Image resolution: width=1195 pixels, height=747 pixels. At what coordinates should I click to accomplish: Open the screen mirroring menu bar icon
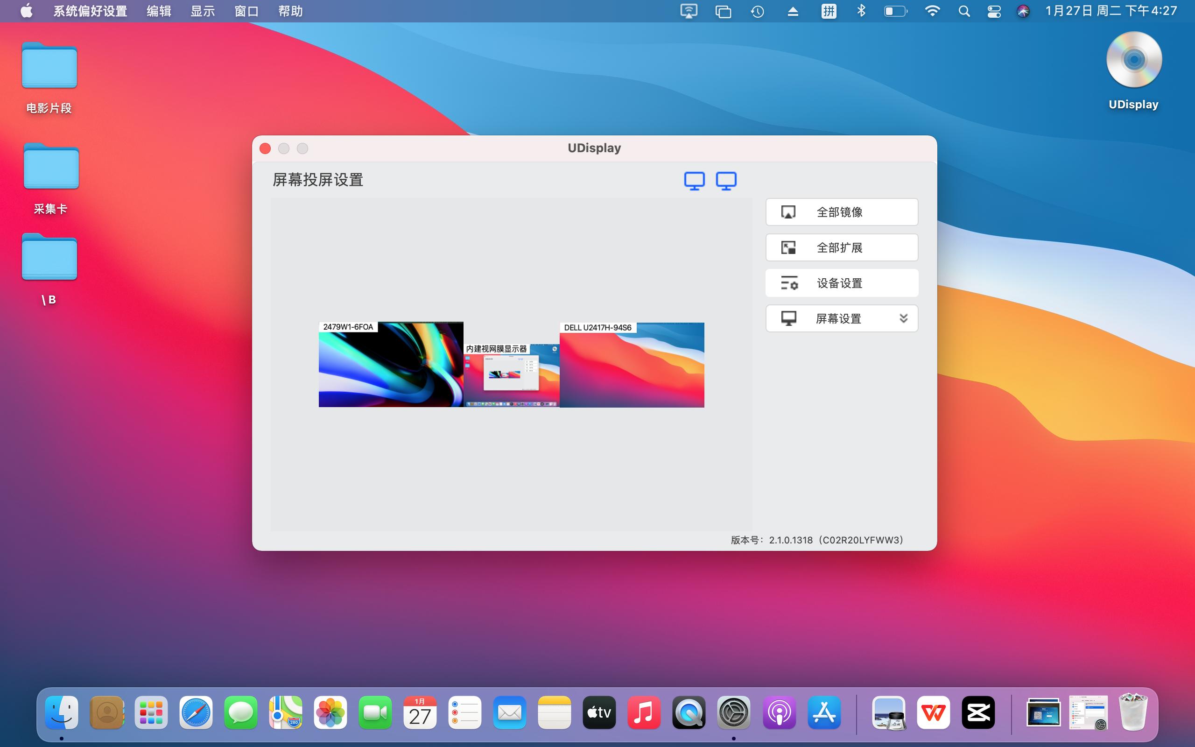tap(689, 11)
